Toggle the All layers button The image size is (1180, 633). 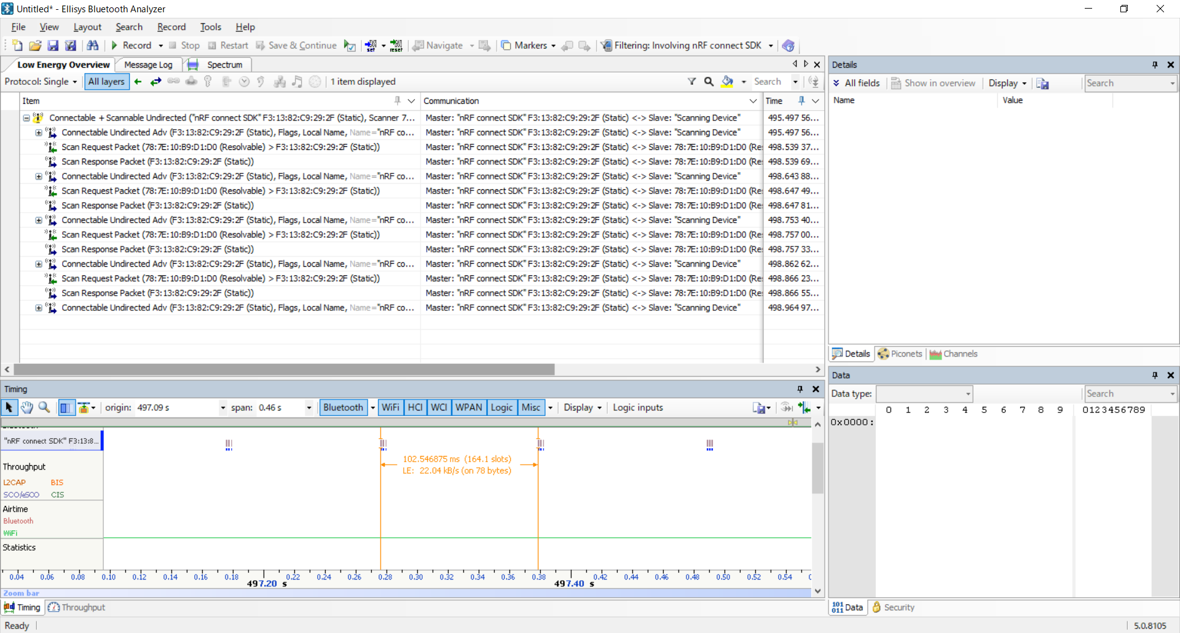pyautogui.click(x=106, y=82)
